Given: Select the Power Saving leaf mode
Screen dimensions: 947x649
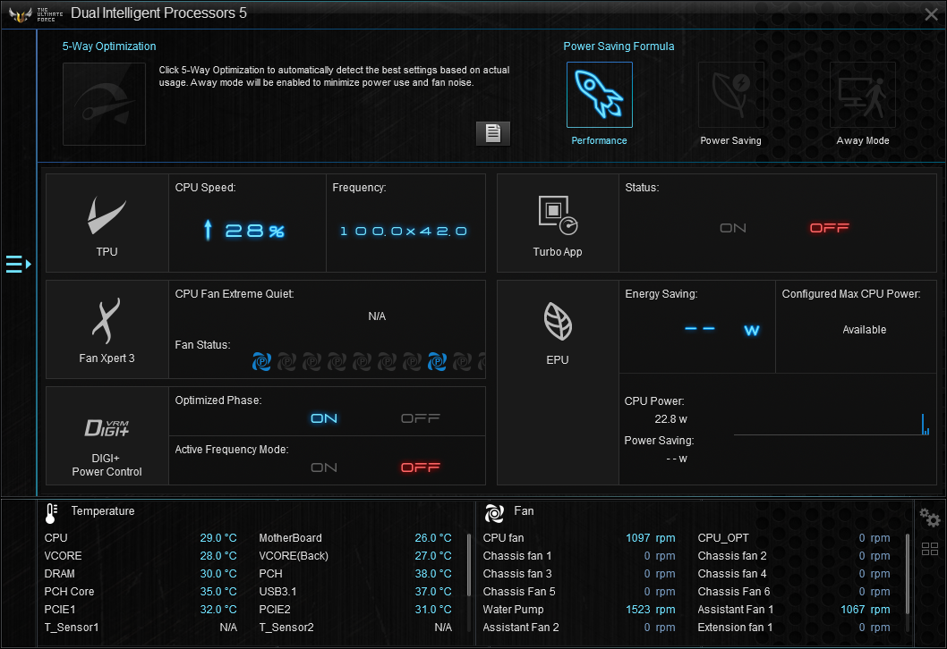Looking at the screenshot, I should tap(730, 95).
